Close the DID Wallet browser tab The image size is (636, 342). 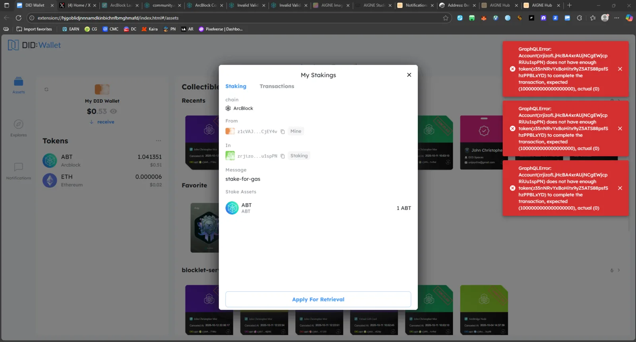tap(52, 6)
